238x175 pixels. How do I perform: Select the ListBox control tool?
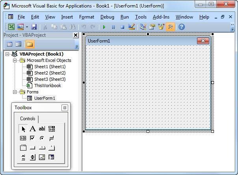coord(23,138)
